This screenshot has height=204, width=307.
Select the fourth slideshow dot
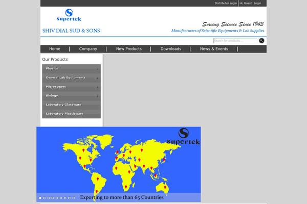click(x=53, y=198)
